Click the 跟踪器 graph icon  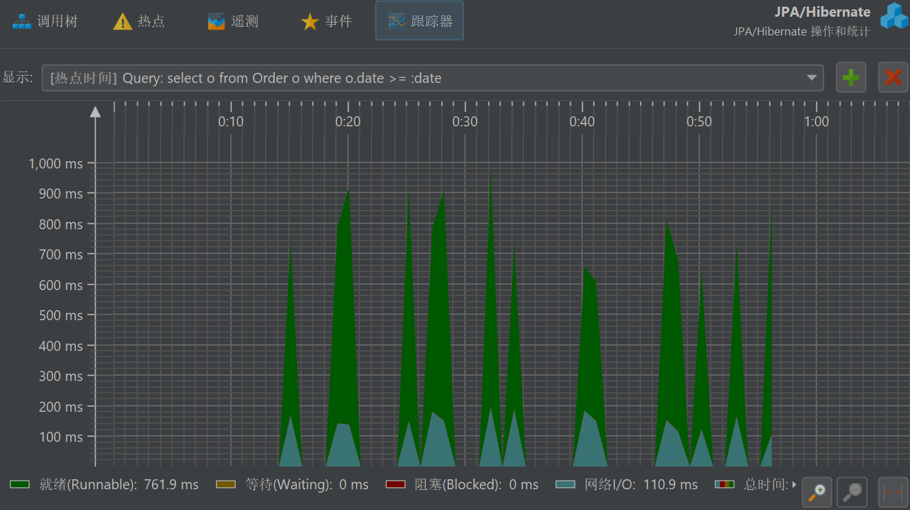pyautogui.click(x=396, y=21)
